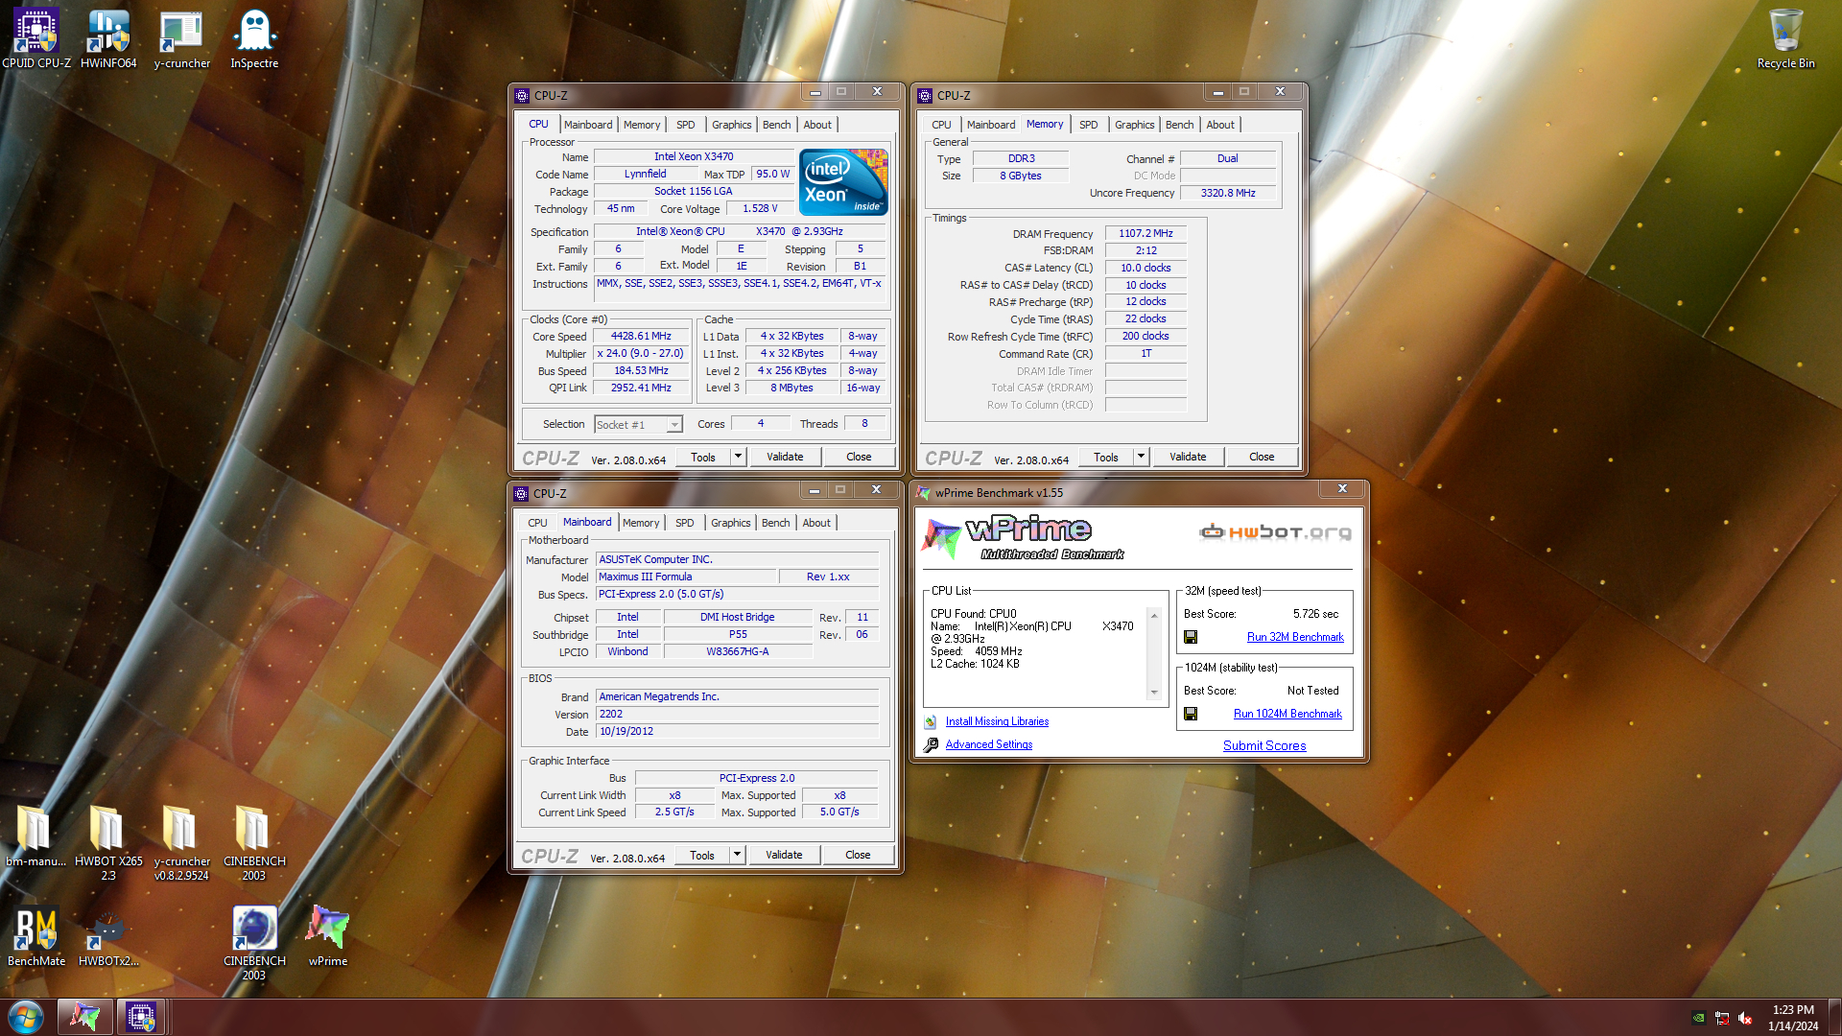Click the up arrow of the CPU List scrollbar

pos(1154,615)
